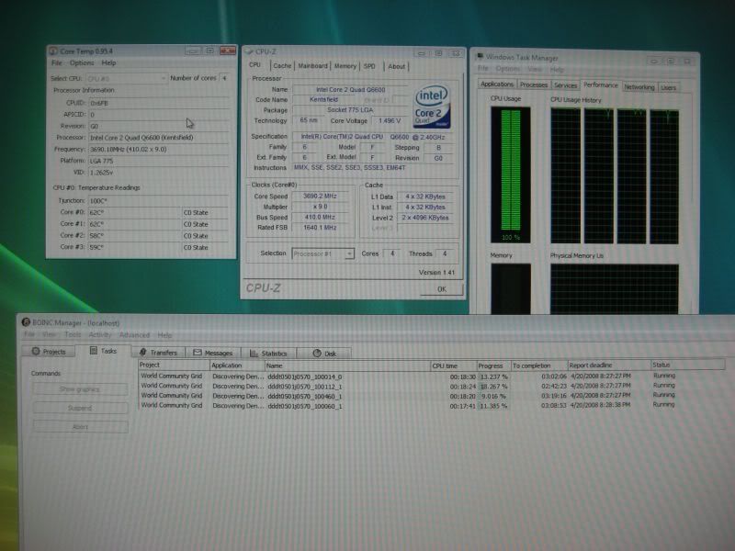Sort tasks by To completion column
Viewport: 735px width, 551px height.
click(x=539, y=365)
